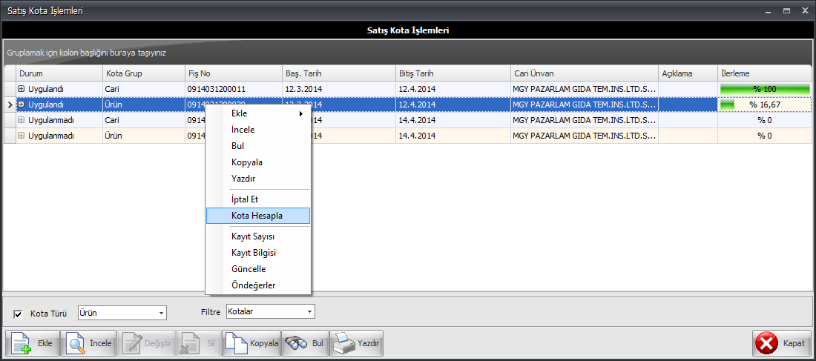Click the 12.3.2014 start date in first row

coord(339,89)
